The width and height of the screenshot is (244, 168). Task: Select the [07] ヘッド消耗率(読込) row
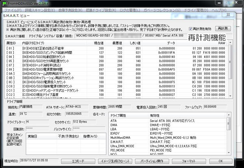coord(116,65)
